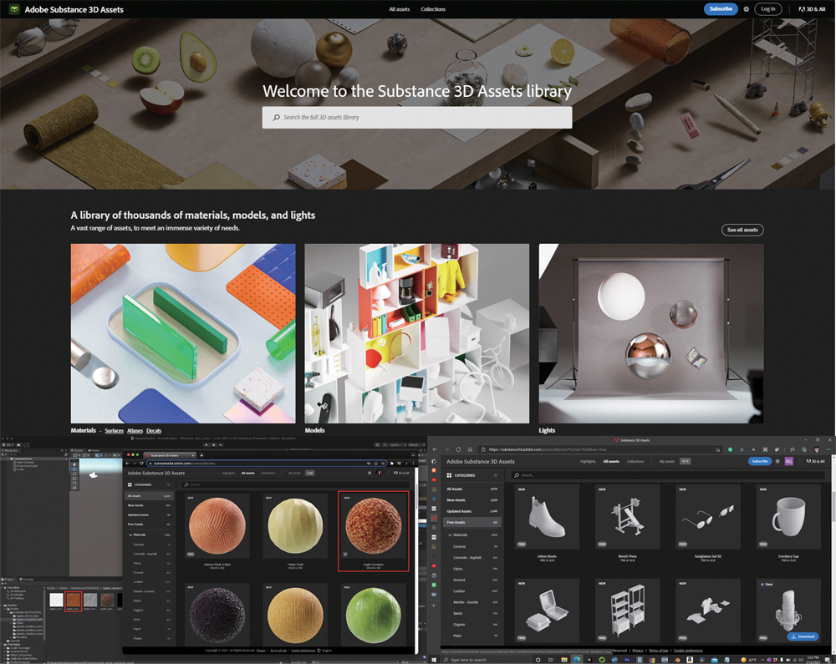Open File Explorer from the taskbar
The height and width of the screenshot is (664, 836).
click(x=564, y=660)
